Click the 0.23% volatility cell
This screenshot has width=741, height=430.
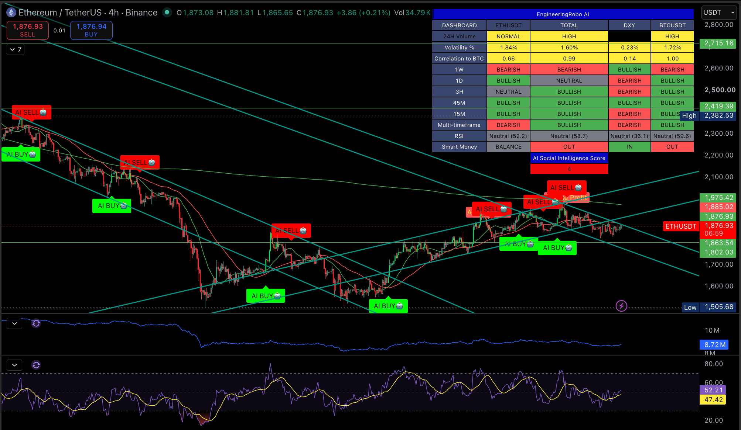point(629,48)
